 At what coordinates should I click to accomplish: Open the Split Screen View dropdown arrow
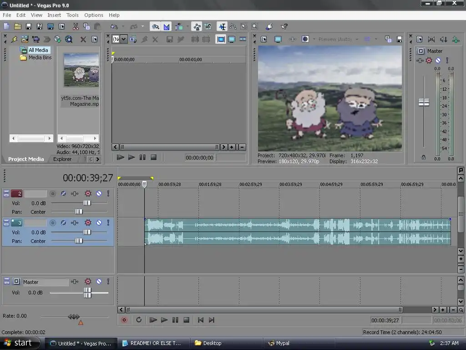[x=314, y=39]
